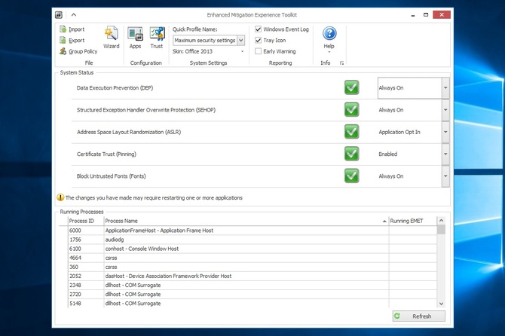
Task: Click process ID 6000 cell
Action: (x=86, y=231)
